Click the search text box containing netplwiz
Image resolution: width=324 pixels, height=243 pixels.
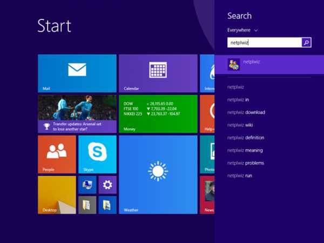tap(265, 42)
